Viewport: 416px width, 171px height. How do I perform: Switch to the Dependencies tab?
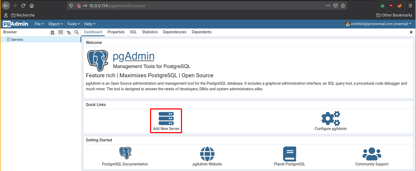(175, 32)
